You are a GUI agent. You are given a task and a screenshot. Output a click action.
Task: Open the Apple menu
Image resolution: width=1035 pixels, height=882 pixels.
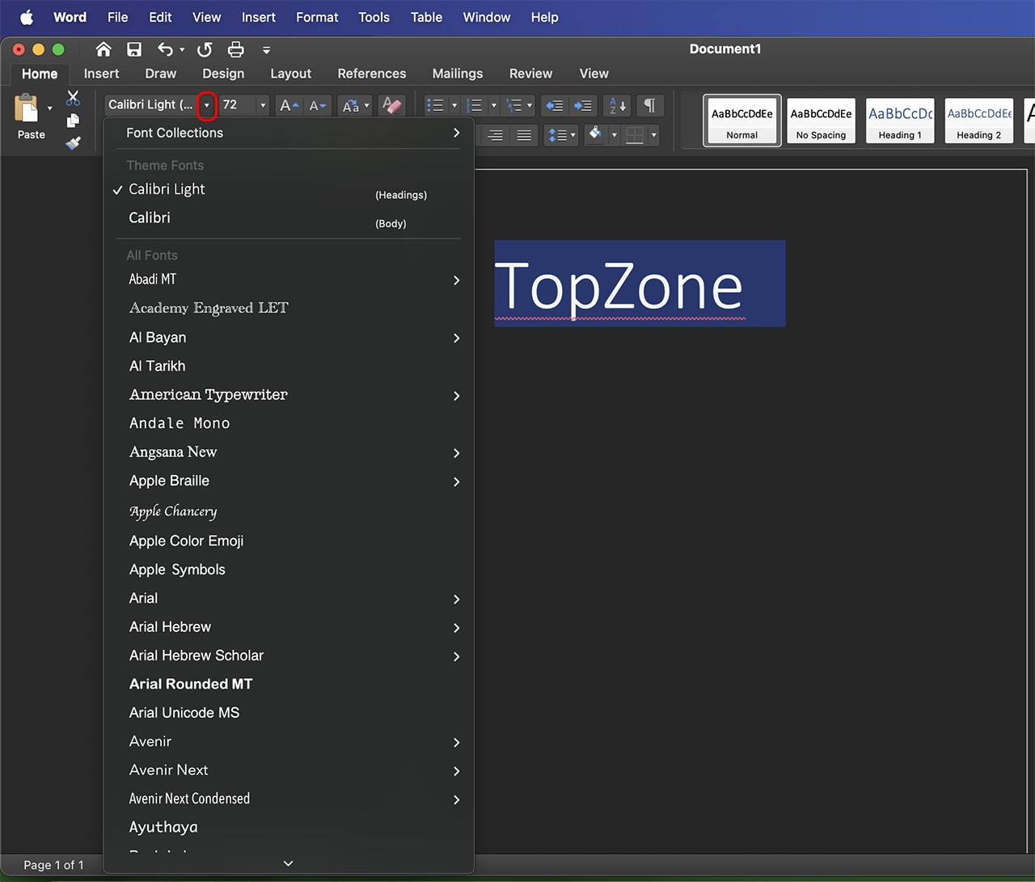(x=26, y=17)
